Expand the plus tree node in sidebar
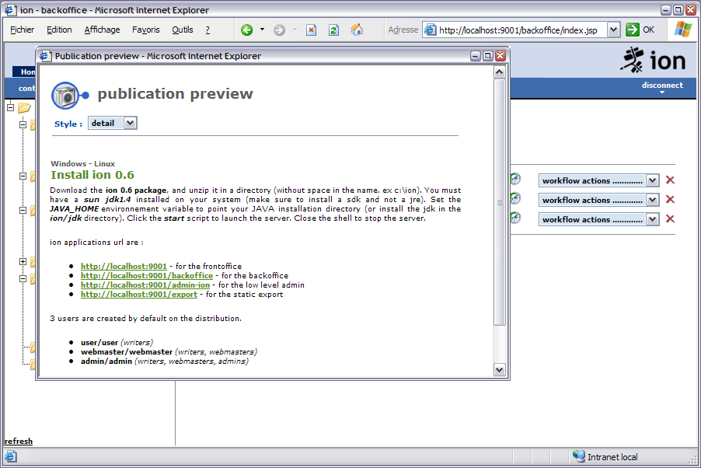 click(23, 262)
